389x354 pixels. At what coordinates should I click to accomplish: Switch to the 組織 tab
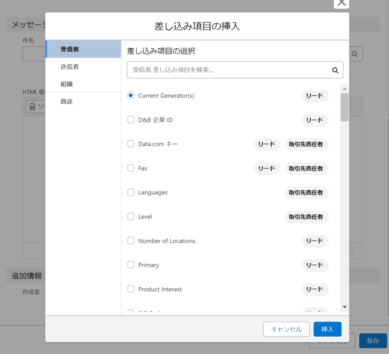pos(83,84)
